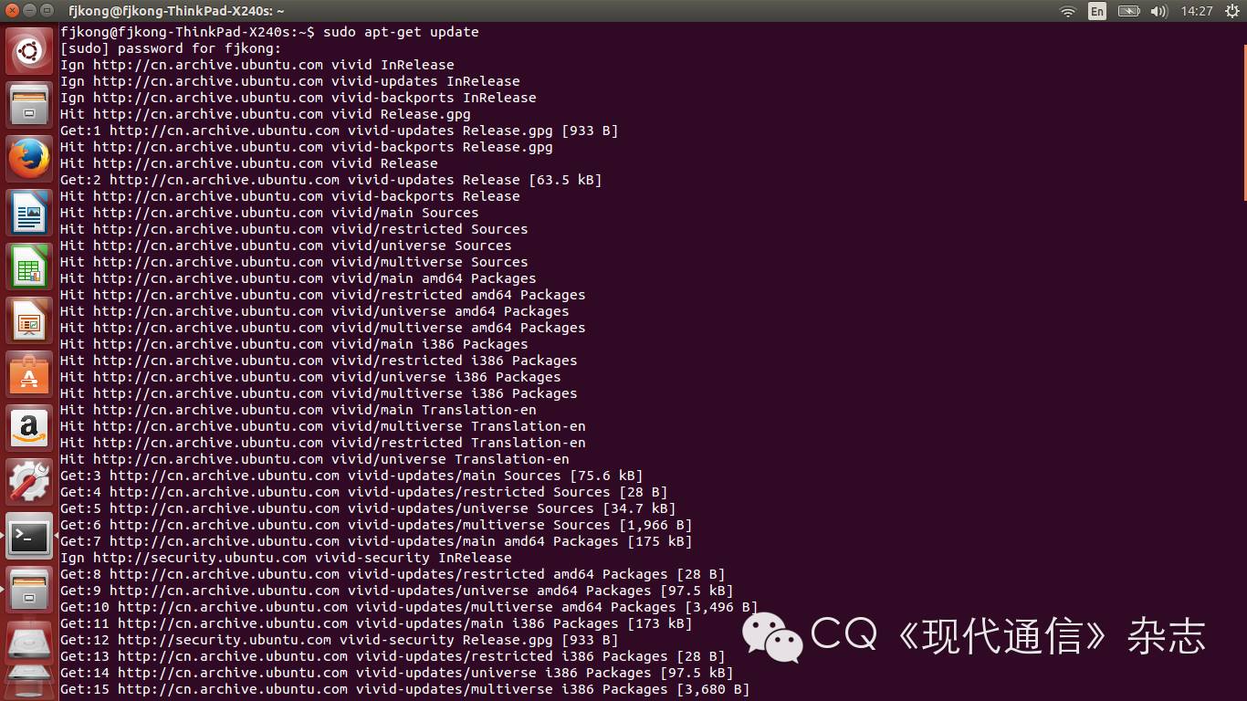Screen dimensions: 1247x701
Task: Click the 'Get:3' main Sources [75.6 kB] line
Action: [351, 476]
